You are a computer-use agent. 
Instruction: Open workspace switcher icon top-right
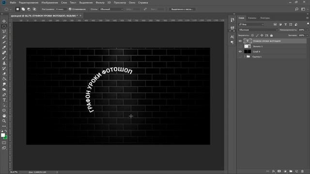coord(303,9)
